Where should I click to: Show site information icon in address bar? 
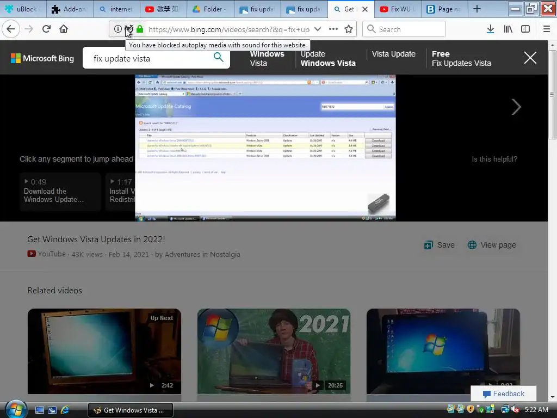117,29
